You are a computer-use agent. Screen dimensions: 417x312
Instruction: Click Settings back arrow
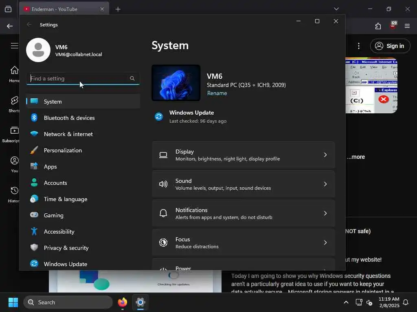point(29,24)
